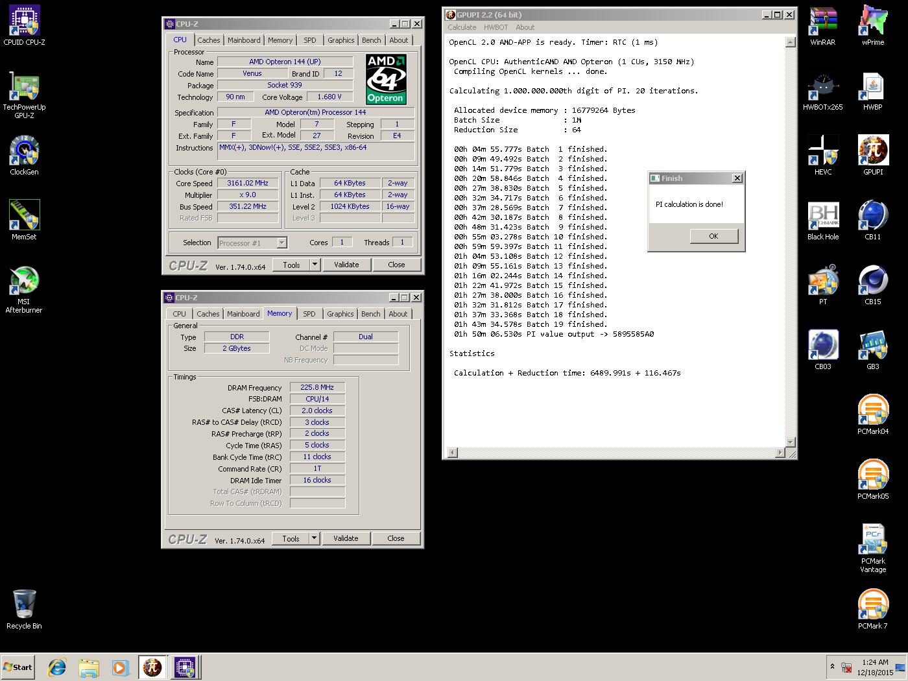Open Tools dropdown arrow in upper CPU-Z
The height and width of the screenshot is (681, 908).
[315, 265]
